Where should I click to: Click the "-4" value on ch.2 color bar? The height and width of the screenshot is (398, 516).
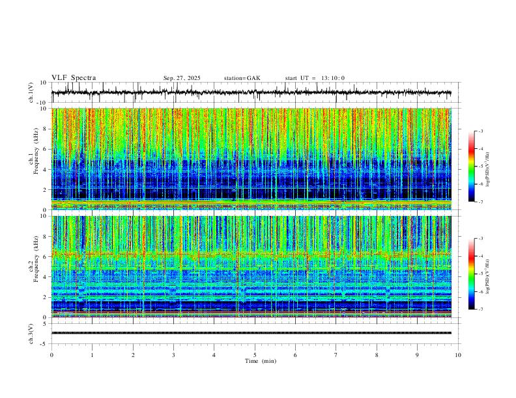480,256
